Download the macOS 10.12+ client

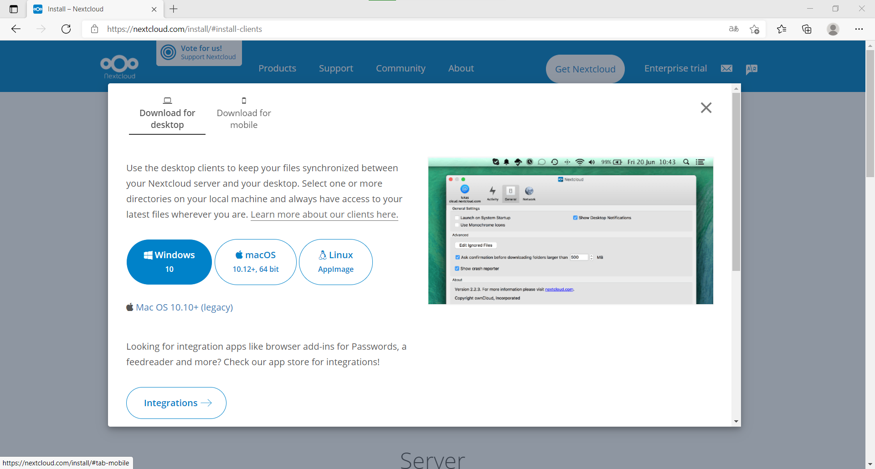tap(256, 262)
